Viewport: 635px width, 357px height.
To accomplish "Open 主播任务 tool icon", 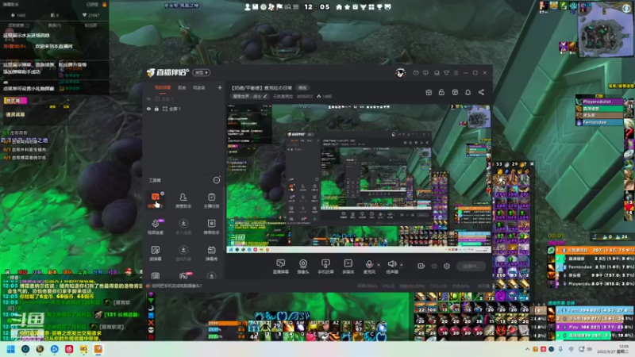I will click(211, 200).
